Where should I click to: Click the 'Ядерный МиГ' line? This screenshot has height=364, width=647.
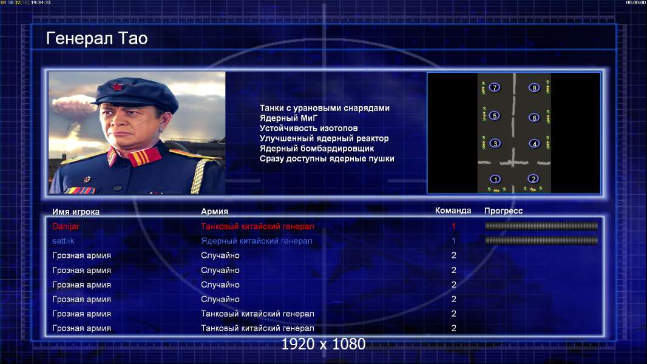289,118
